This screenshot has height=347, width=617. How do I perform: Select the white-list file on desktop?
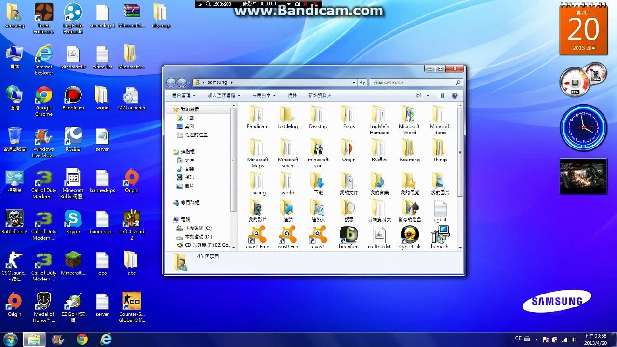click(102, 57)
